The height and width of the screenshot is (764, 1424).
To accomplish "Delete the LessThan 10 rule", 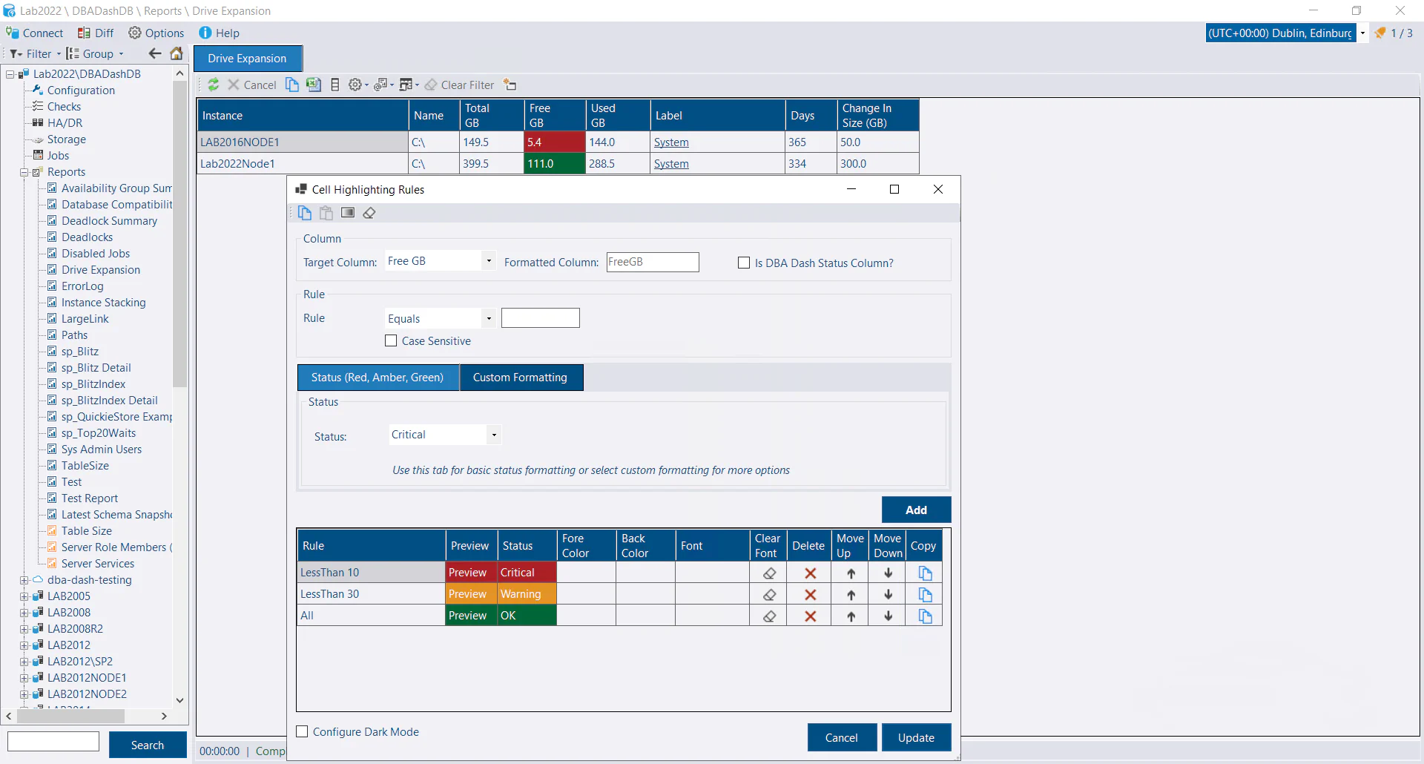I will 811,573.
